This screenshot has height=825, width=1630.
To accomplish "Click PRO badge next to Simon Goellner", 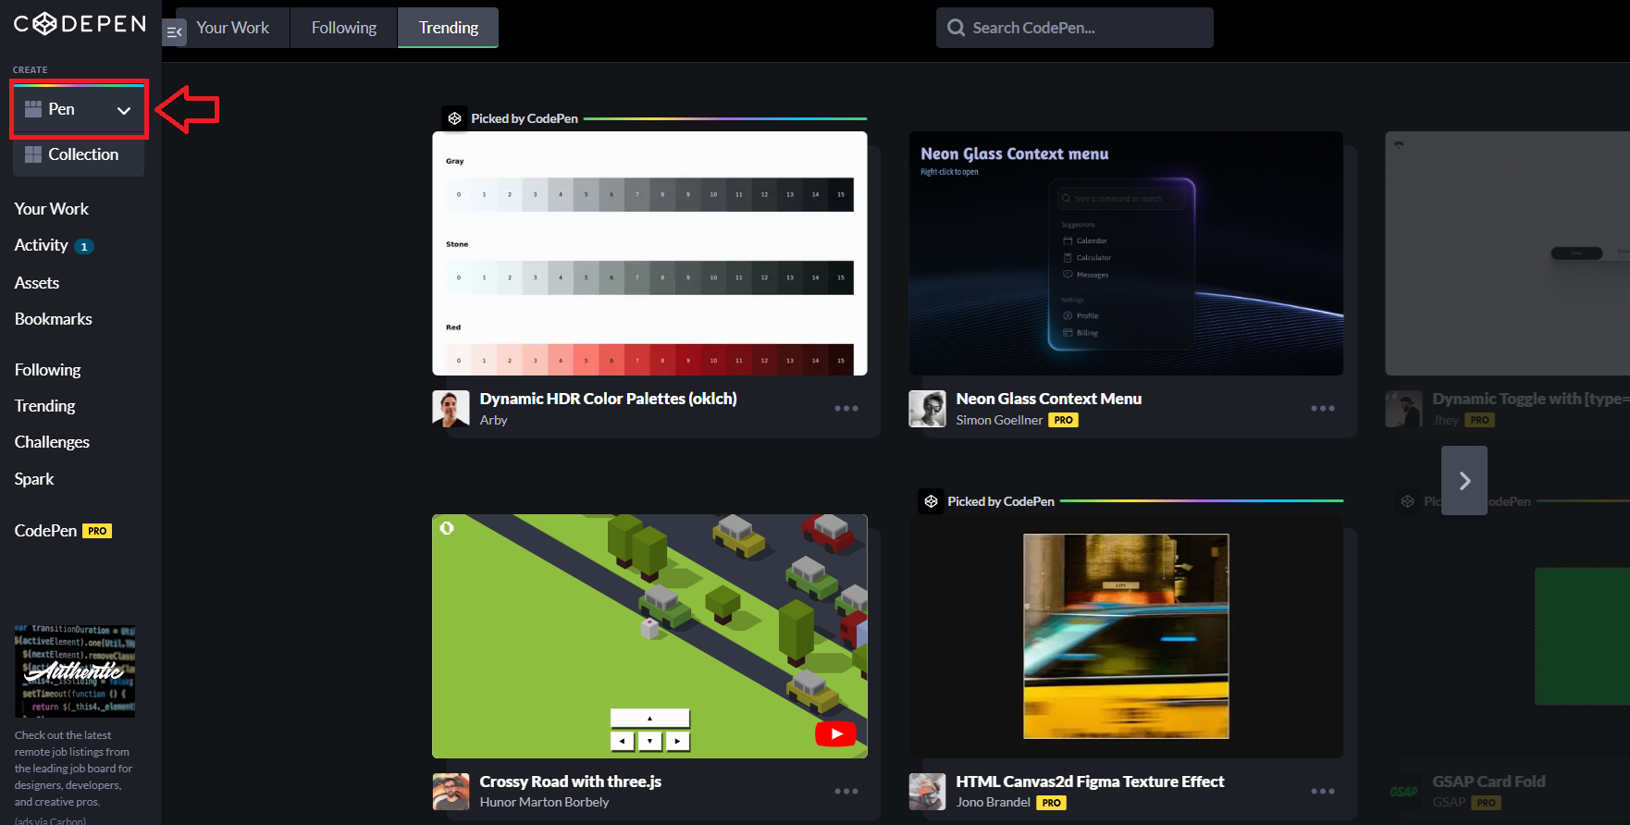I will pos(1063,420).
